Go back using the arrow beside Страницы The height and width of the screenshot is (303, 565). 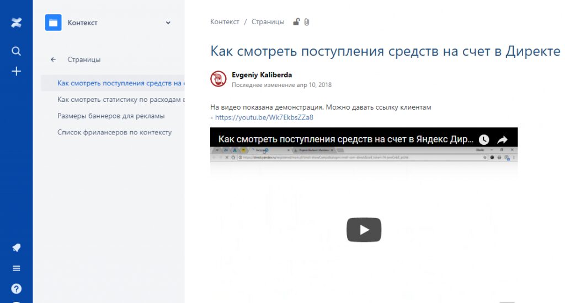click(x=53, y=59)
